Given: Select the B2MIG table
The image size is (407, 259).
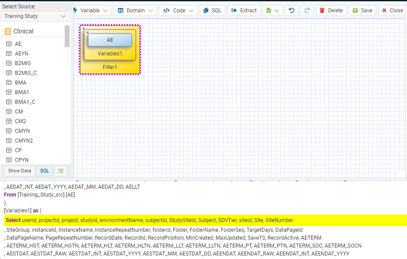Looking at the screenshot, I should pos(23,63).
